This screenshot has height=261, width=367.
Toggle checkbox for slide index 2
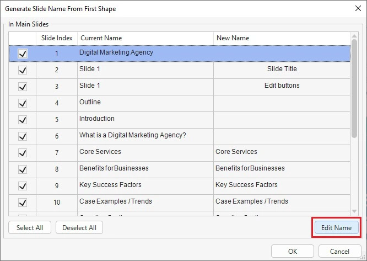23,70
